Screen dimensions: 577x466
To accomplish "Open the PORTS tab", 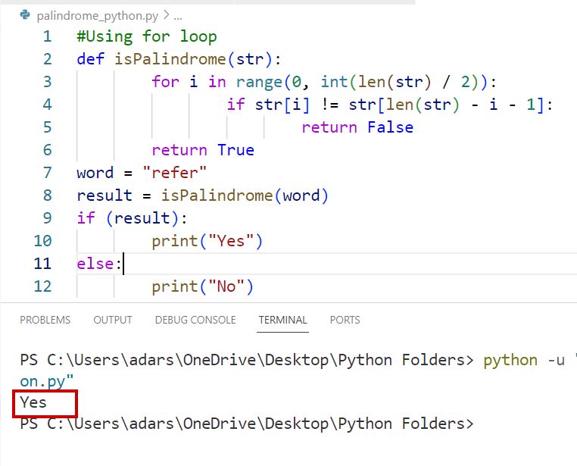I will click(x=345, y=320).
